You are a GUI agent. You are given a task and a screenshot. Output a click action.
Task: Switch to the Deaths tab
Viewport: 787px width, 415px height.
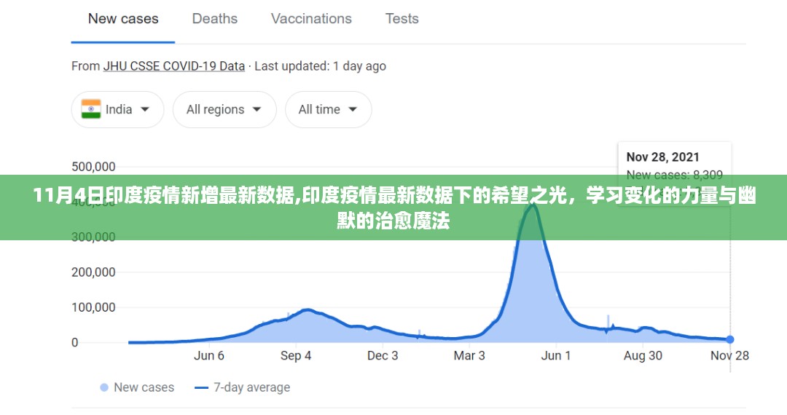pyautogui.click(x=215, y=19)
